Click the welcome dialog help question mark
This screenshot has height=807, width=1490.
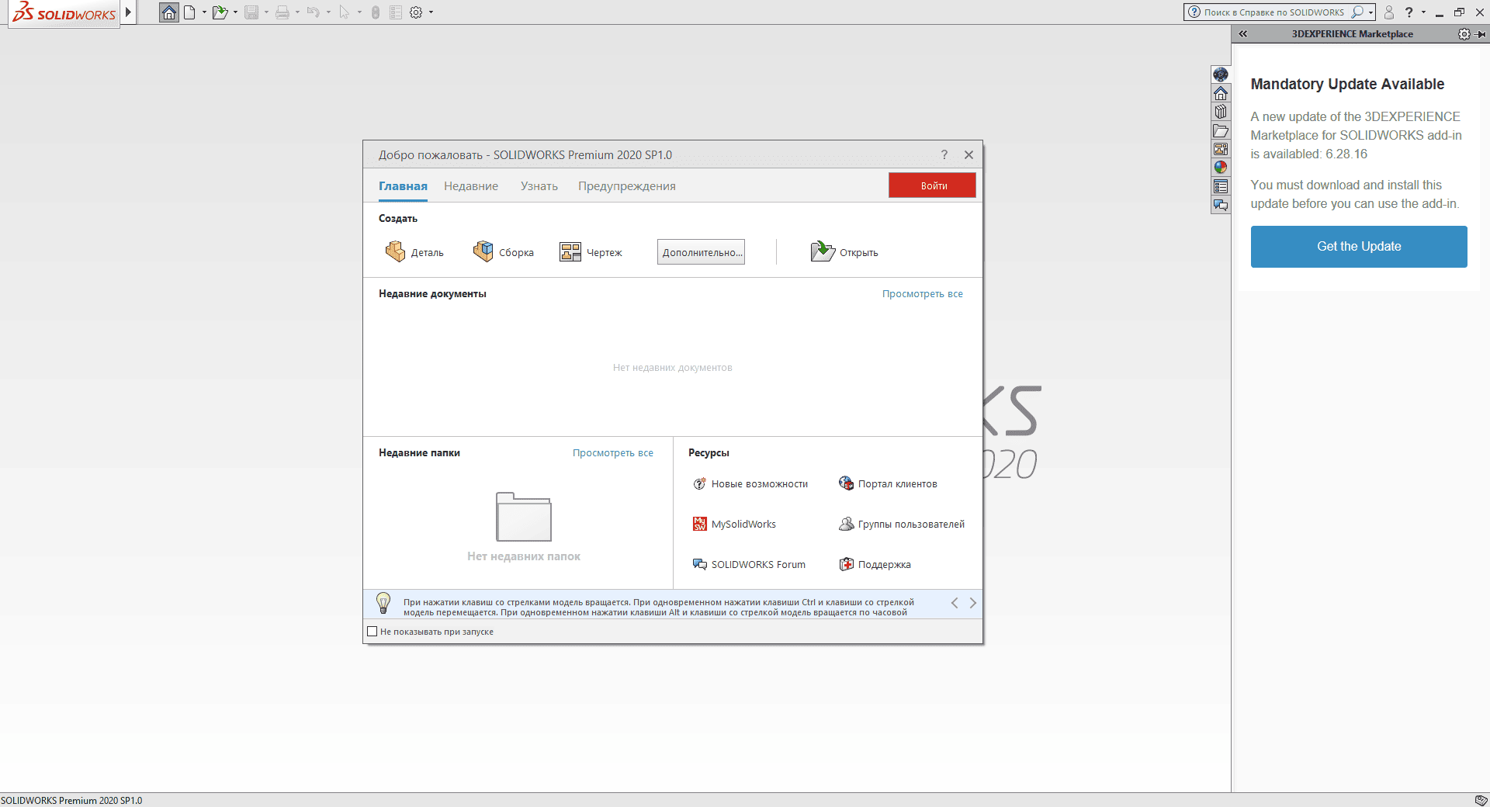(x=944, y=154)
